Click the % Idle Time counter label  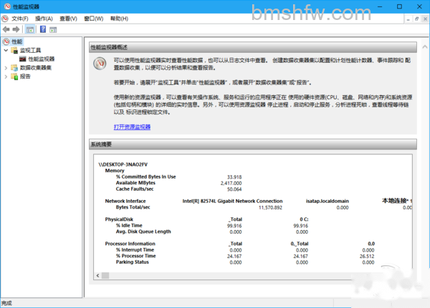click(129, 225)
